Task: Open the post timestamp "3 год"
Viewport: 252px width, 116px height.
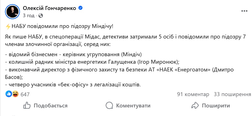Action: (x=29, y=15)
